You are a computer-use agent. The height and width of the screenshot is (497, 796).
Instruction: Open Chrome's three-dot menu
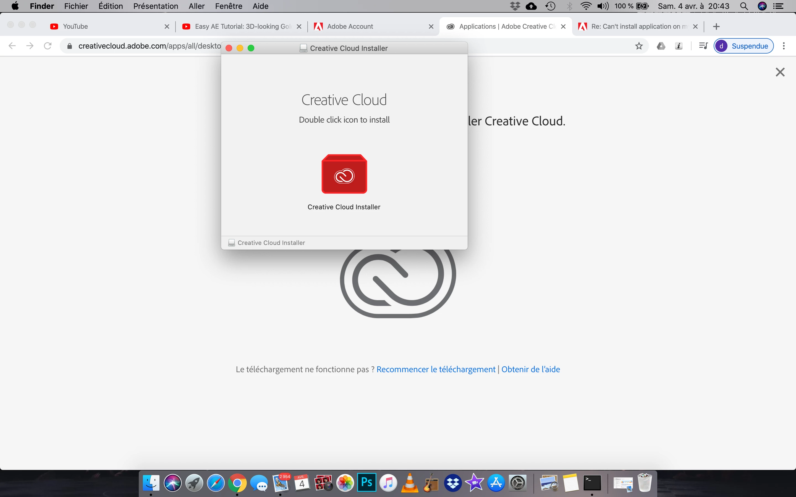point(784,46)
